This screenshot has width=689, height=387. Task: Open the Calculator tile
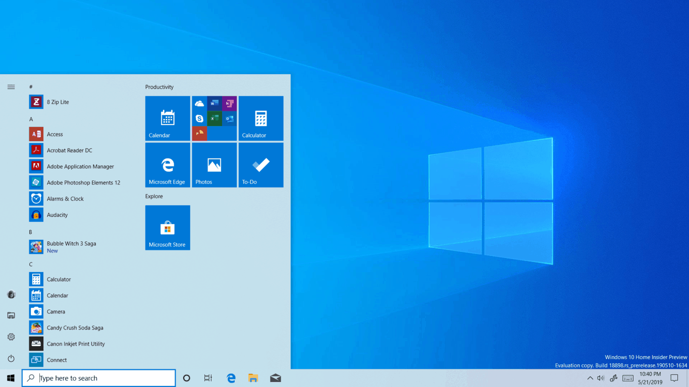261,118
